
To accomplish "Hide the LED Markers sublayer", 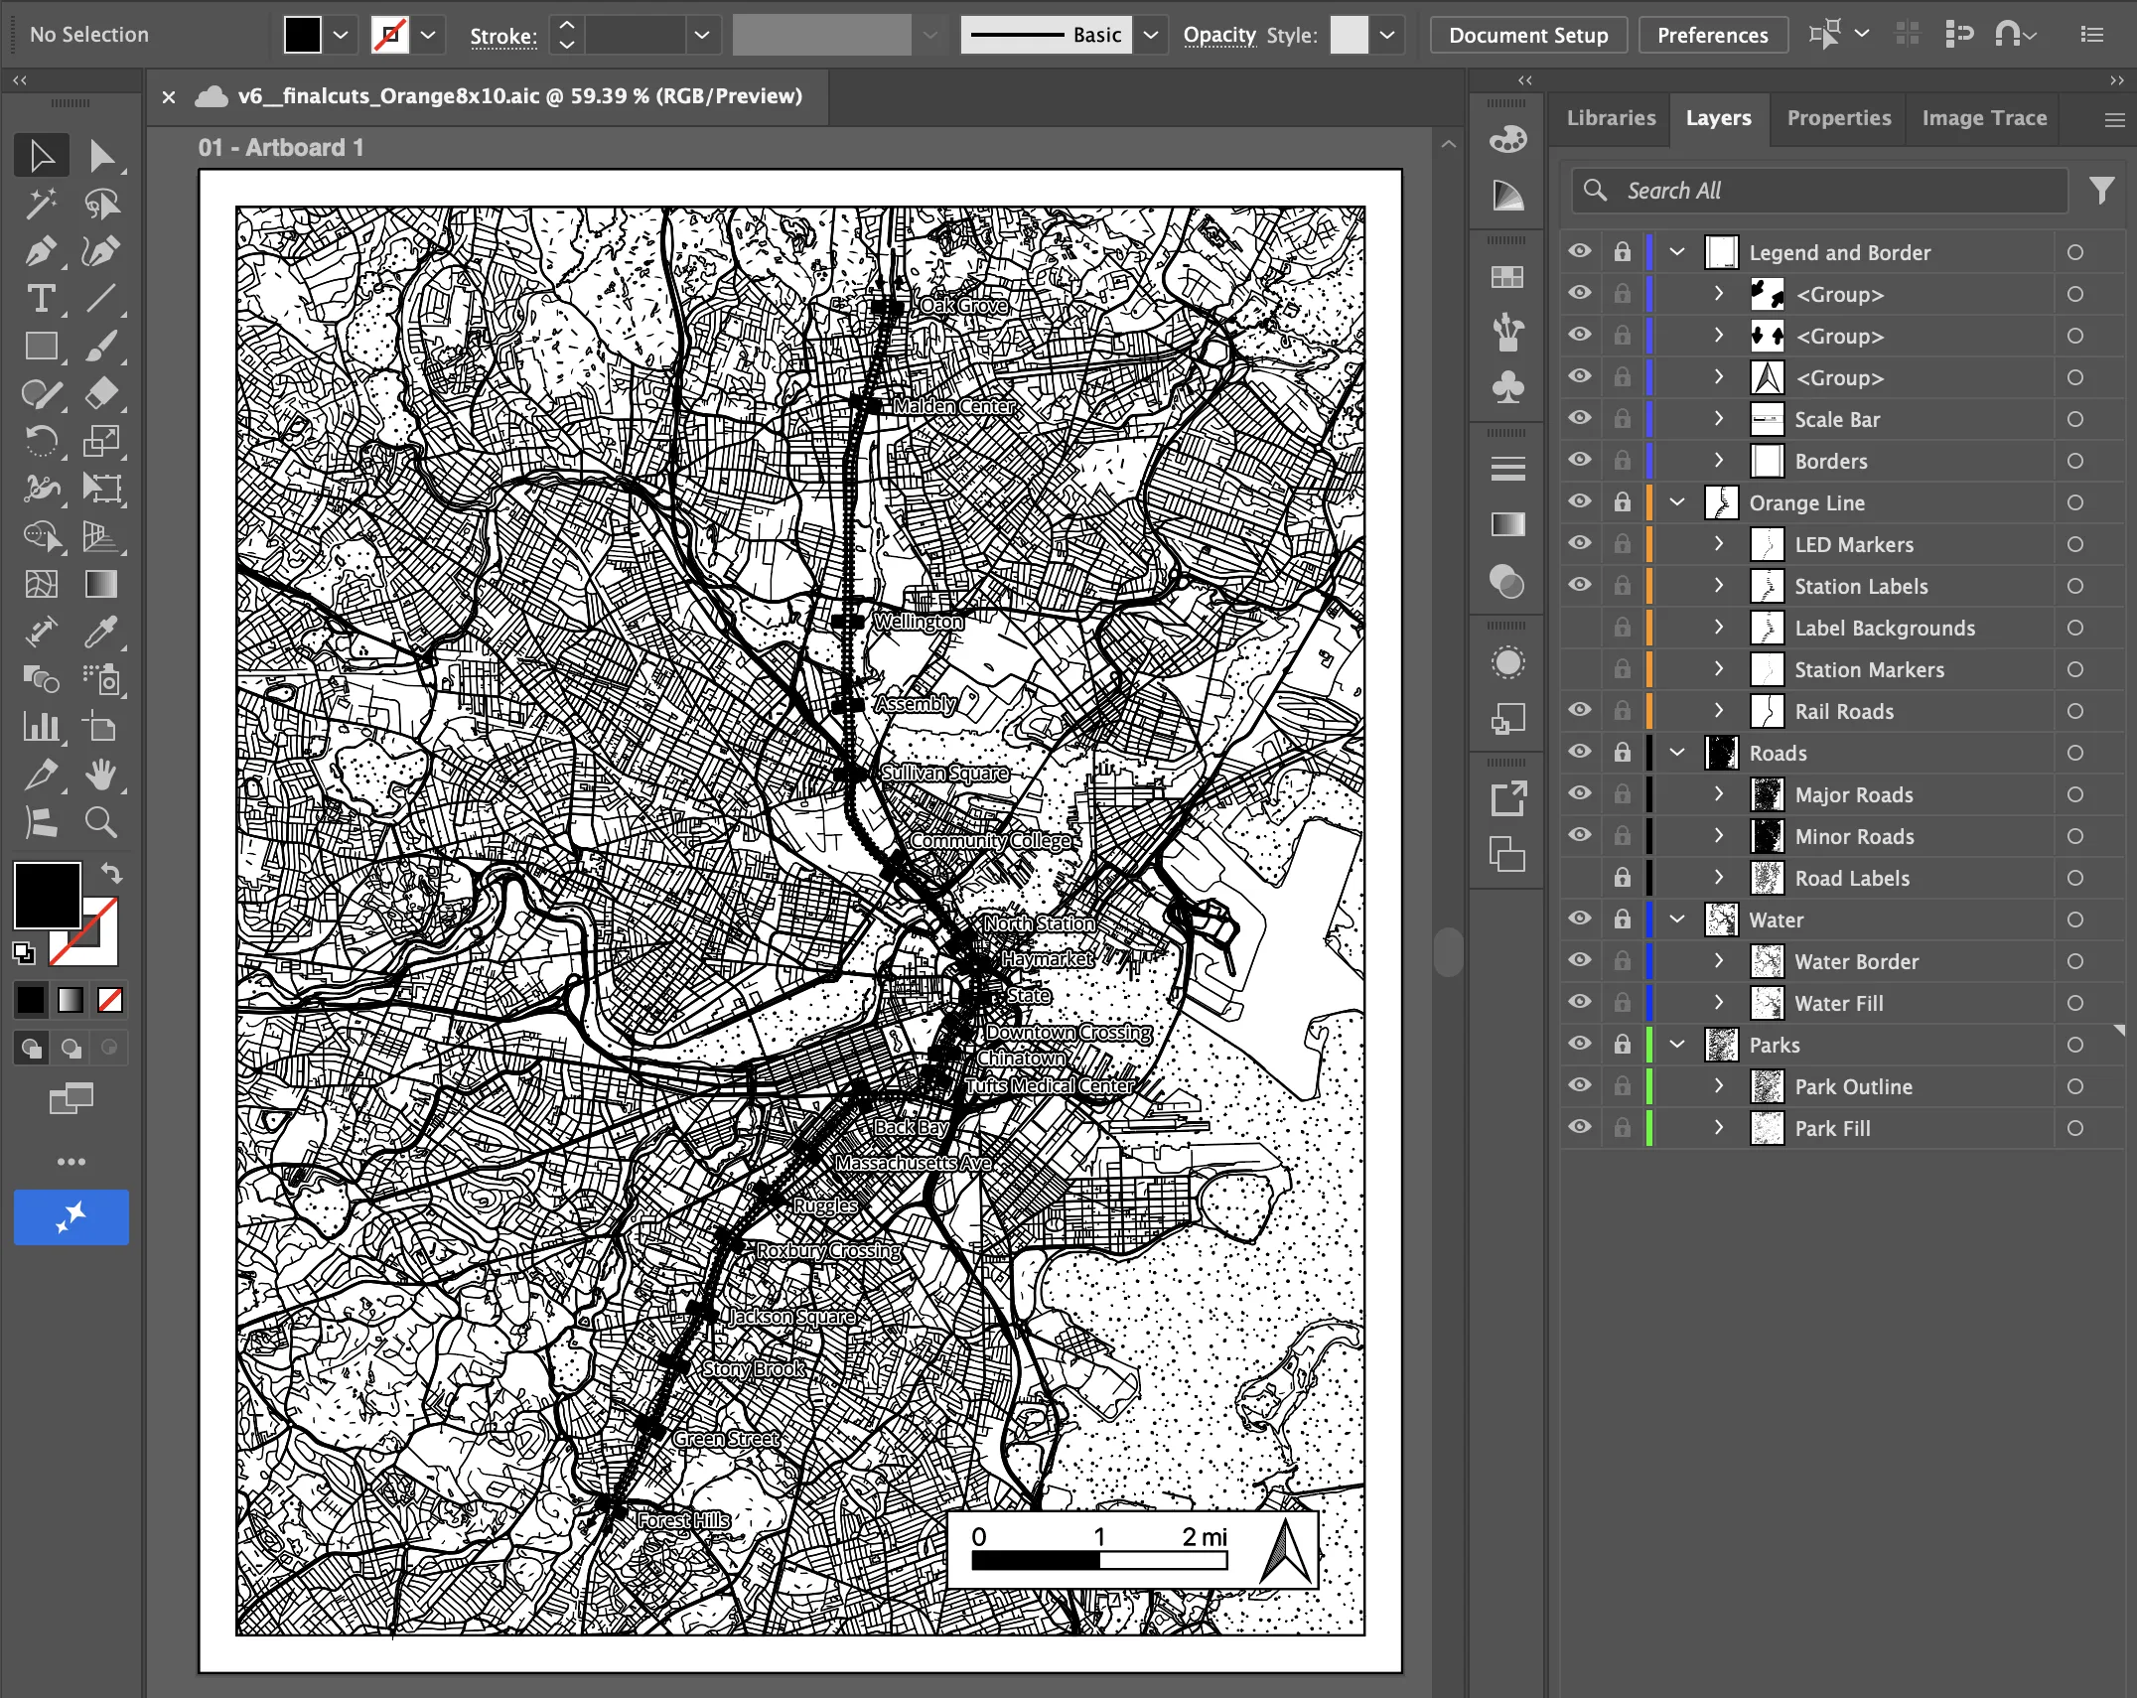I will click(x=1580, y=544).
